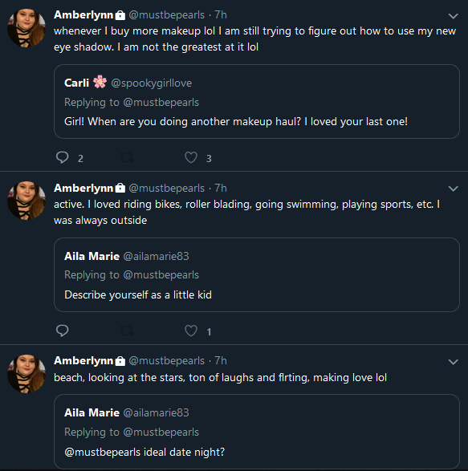Reply to the makeup eye shadow tweet
The height and width of the screenshot is (471, 468).
pyautogui.click(x=63, y=157)
